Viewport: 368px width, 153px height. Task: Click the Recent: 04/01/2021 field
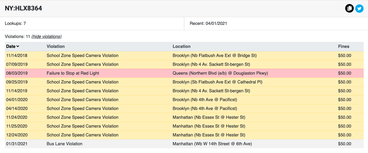(208, 23)
